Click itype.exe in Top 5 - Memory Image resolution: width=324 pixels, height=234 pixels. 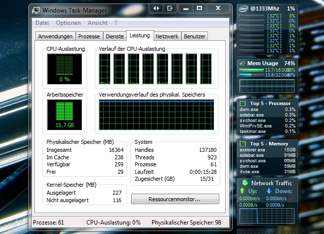tap(249, 171)
